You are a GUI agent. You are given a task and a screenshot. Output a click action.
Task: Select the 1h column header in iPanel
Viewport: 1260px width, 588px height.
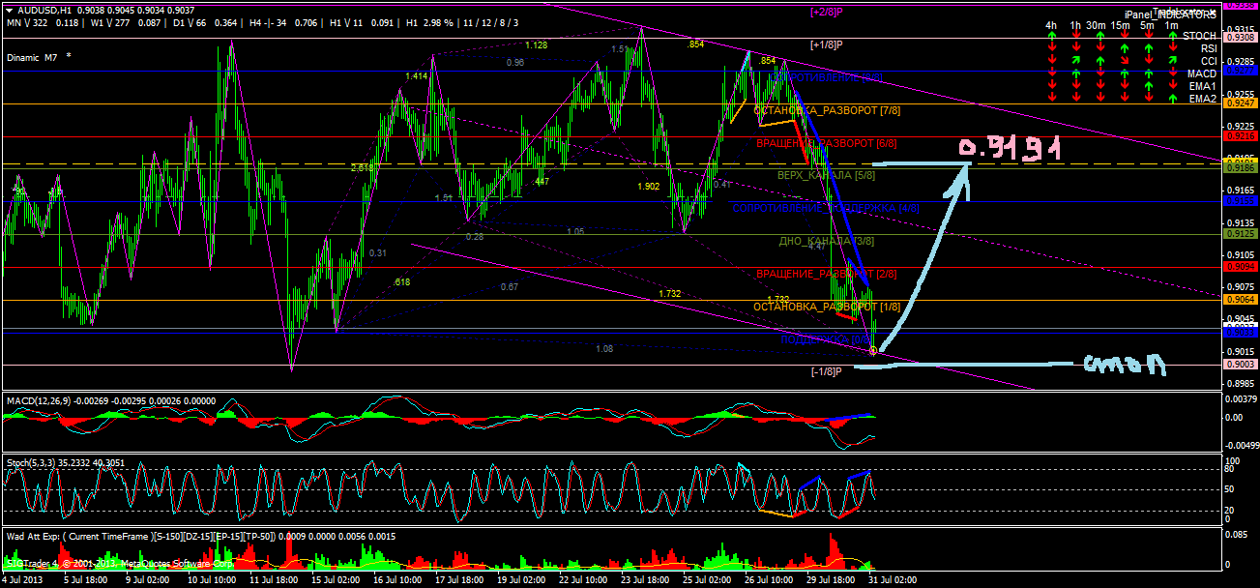[1076, 25]
